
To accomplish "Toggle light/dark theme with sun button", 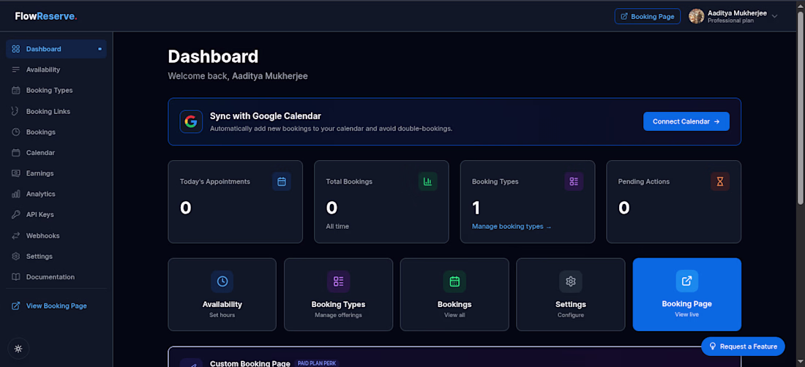I will point(18,349).
